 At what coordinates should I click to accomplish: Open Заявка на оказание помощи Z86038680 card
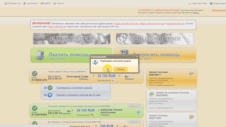pyautogui.click(x=172, y=100)
